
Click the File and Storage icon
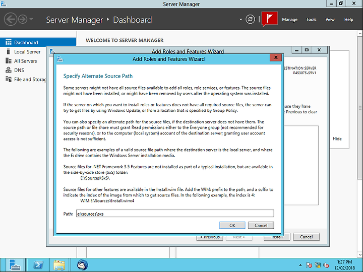click(9, 79)
